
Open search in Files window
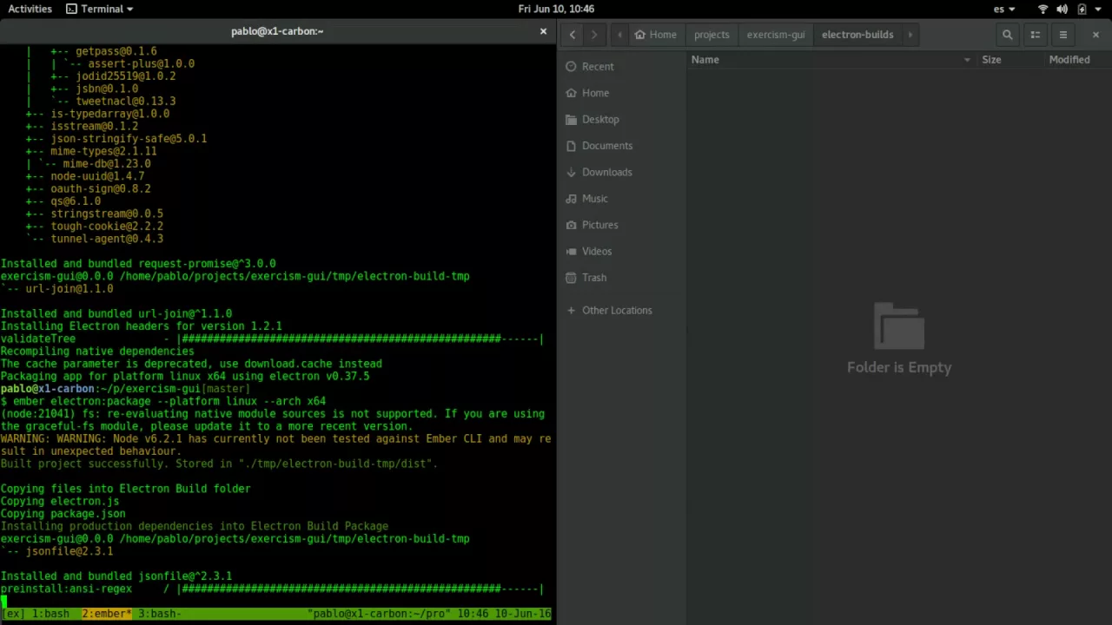pyautogui.click(x=1008, y=35)
